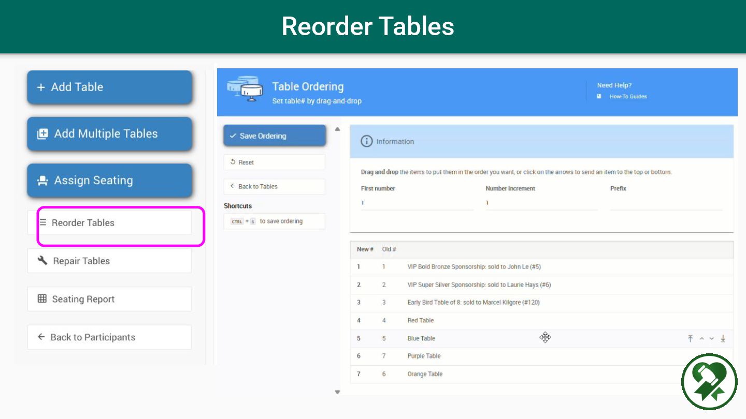This screenshot has height=419, width=746.
Task: Select the VIP Bold Bronze Sponsorship row
Action: pos(541,267)
